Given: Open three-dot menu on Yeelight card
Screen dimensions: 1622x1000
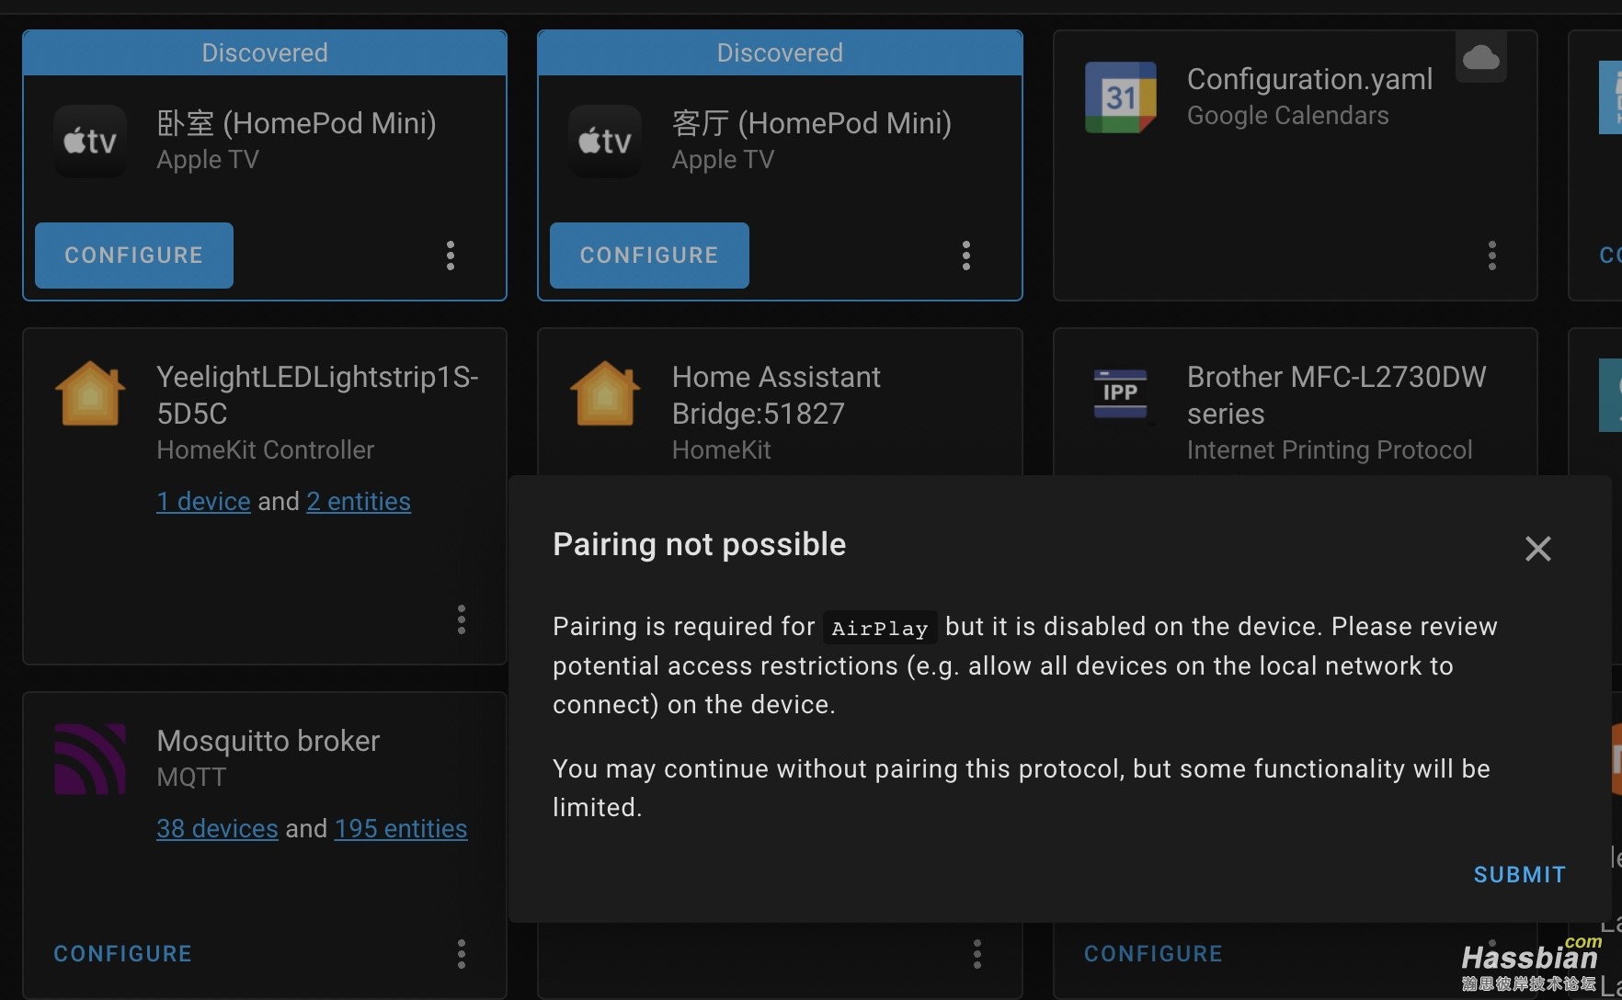Looking at the screenshot, I should (462, 619).
